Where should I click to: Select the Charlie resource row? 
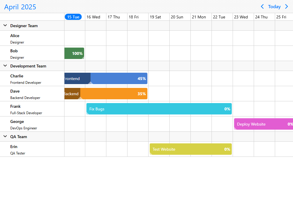pos(32,78)
